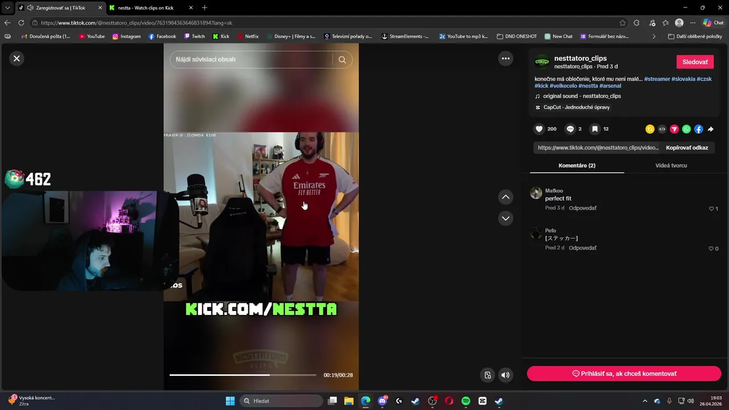
Task: Save video with the bookmark icon
Action: tap(595, 129)
